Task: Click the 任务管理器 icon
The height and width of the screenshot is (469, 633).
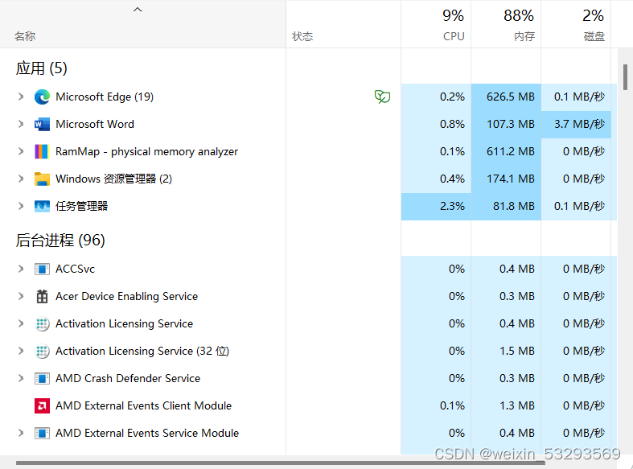Action: point(42,206)
